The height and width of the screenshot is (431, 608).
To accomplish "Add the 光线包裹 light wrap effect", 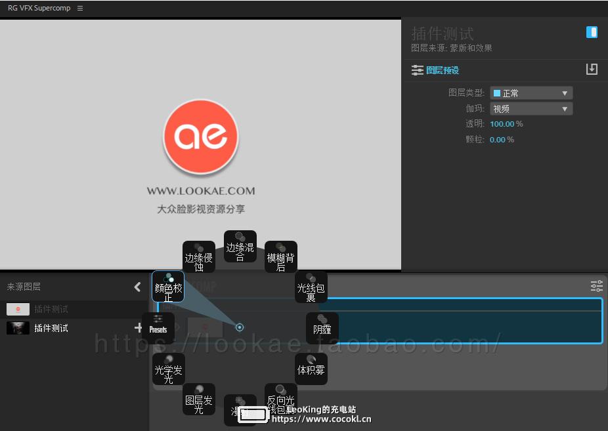I will click(311, 287).
